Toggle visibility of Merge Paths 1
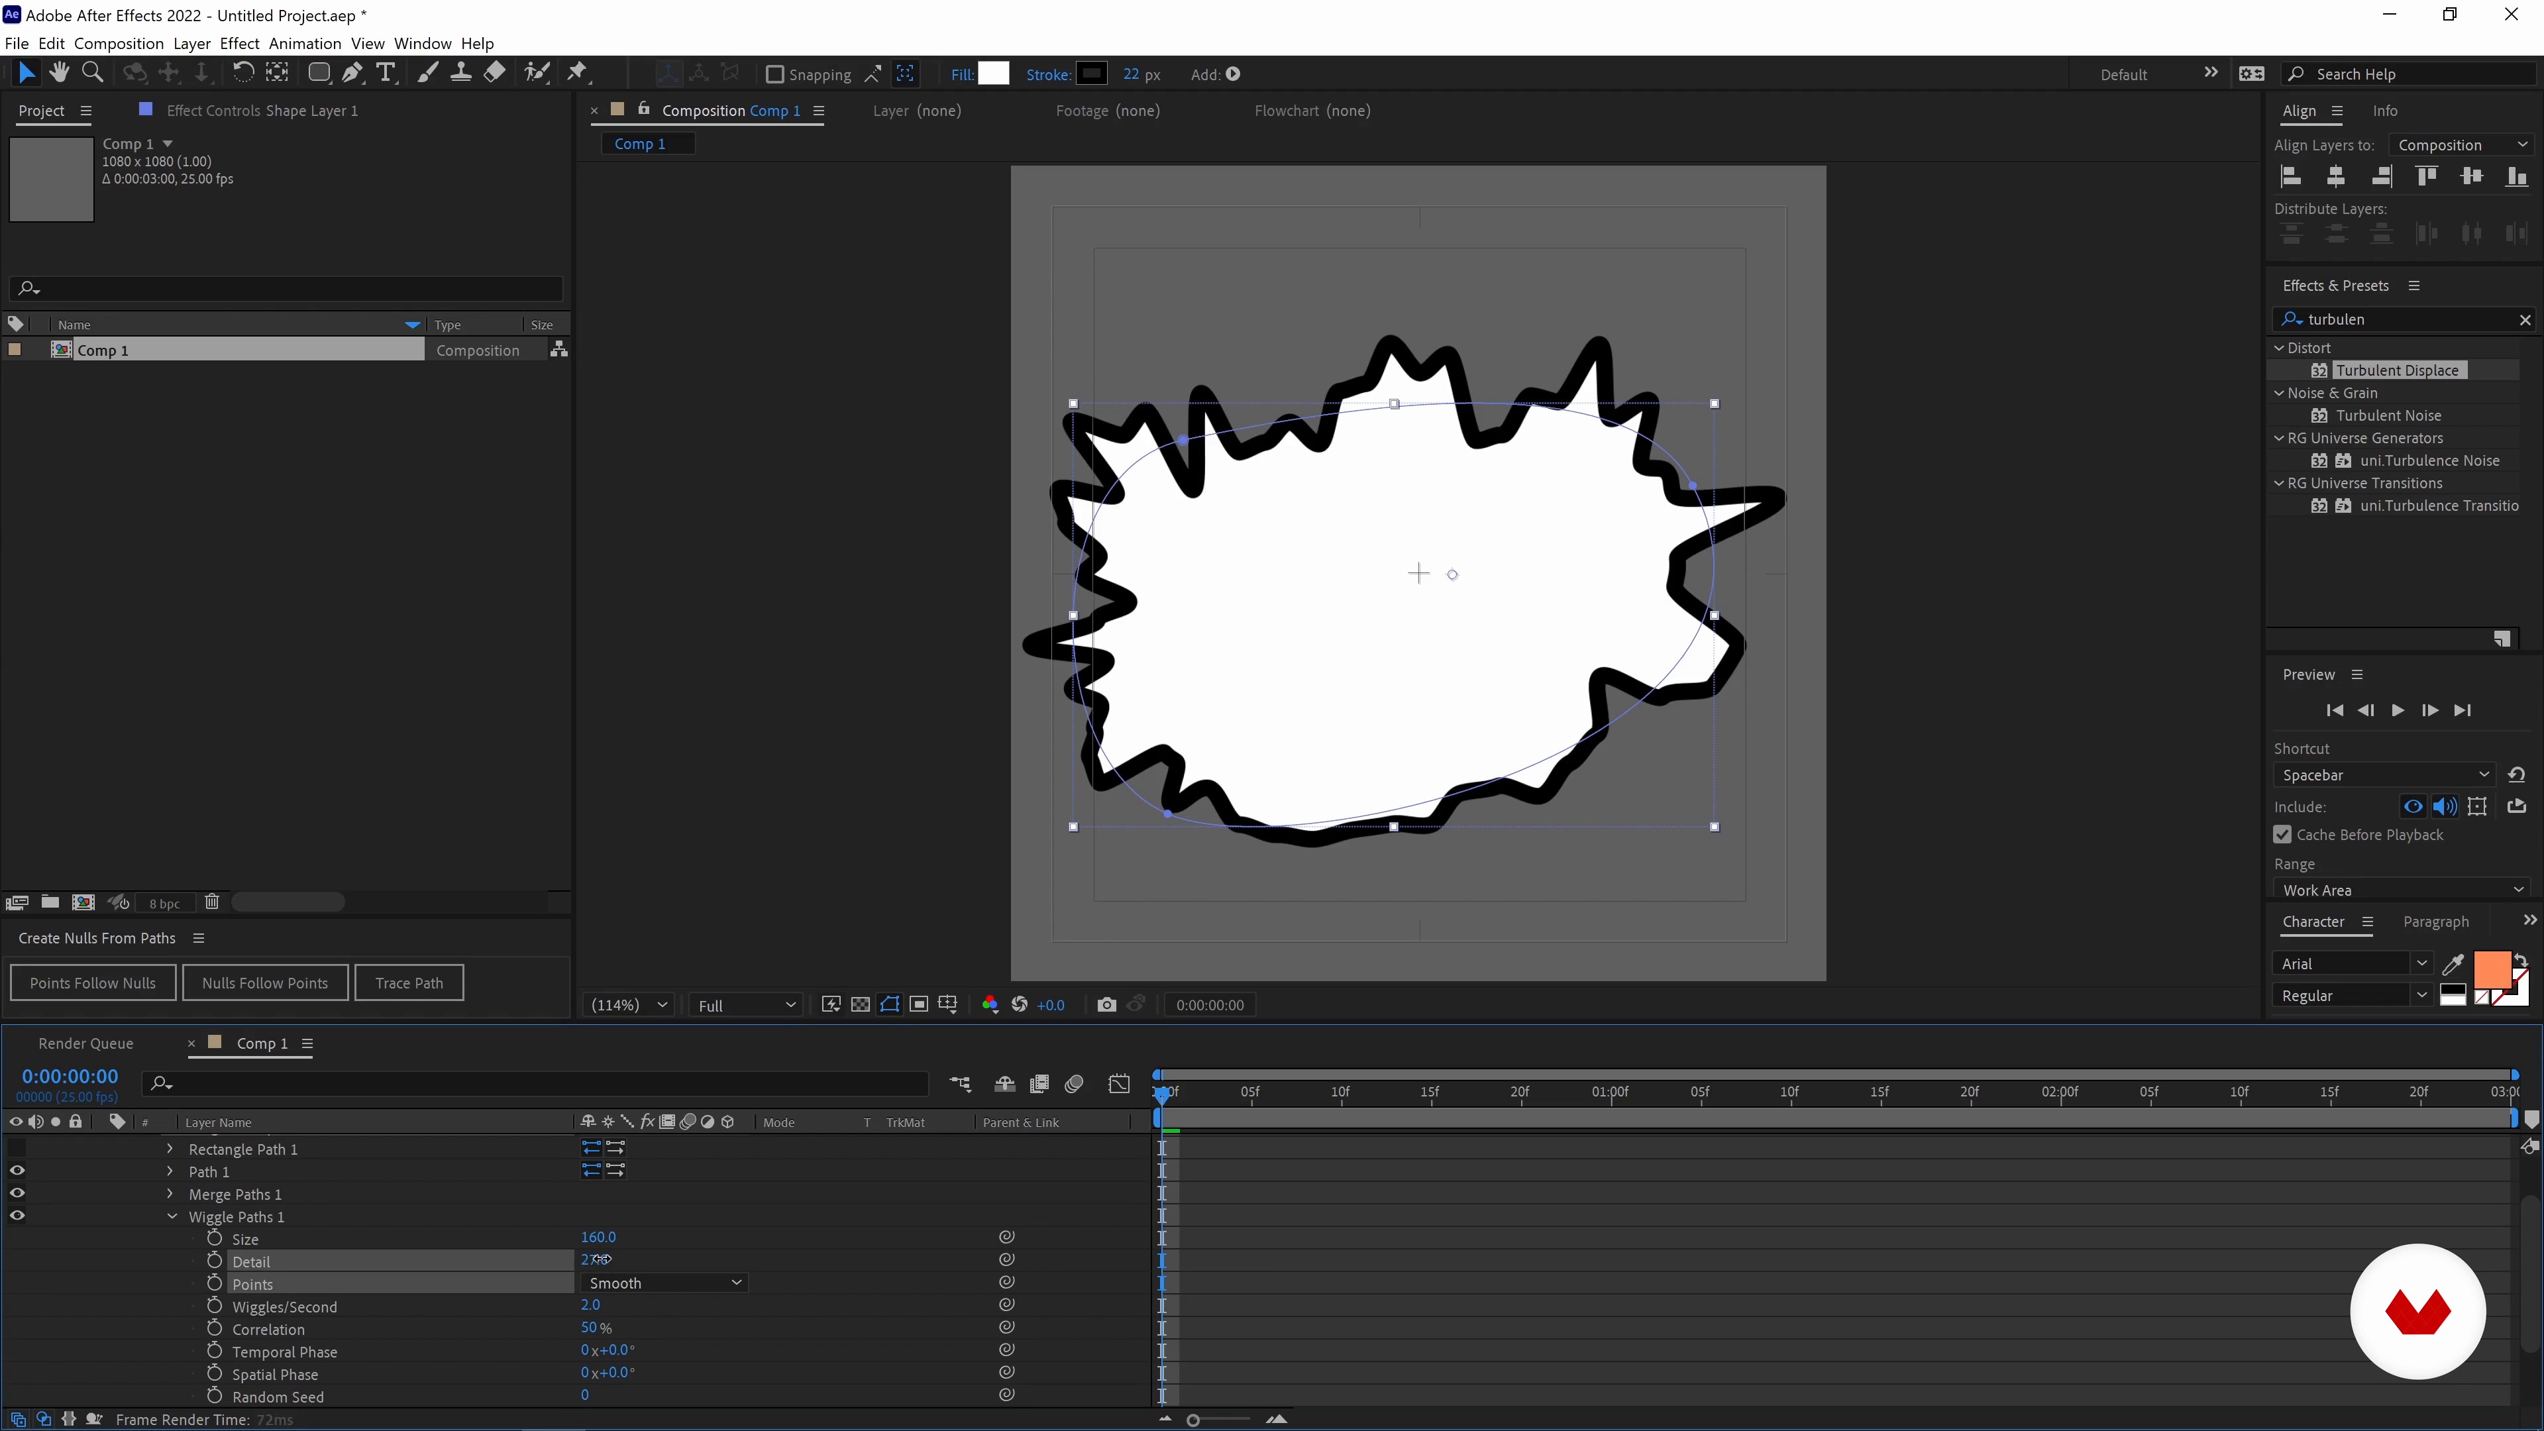The width and height of the screenshot is (2544, 1431). click(x=17, y=1193)
